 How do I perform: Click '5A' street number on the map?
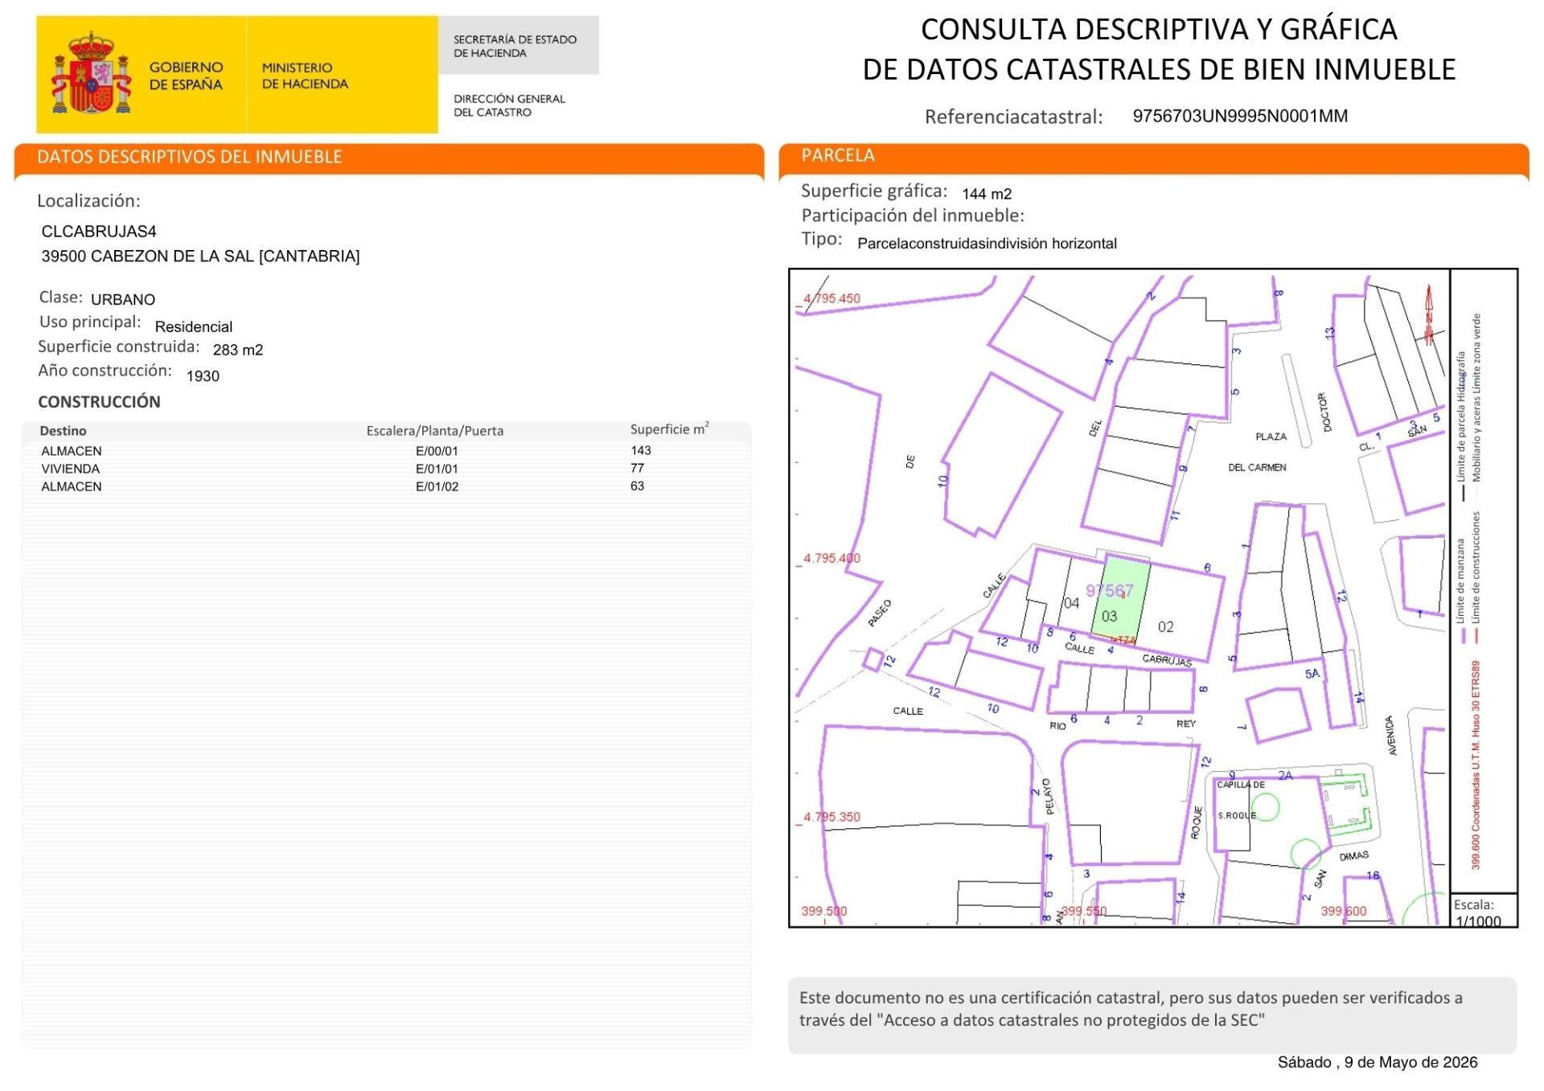(x=1312, y=674)
